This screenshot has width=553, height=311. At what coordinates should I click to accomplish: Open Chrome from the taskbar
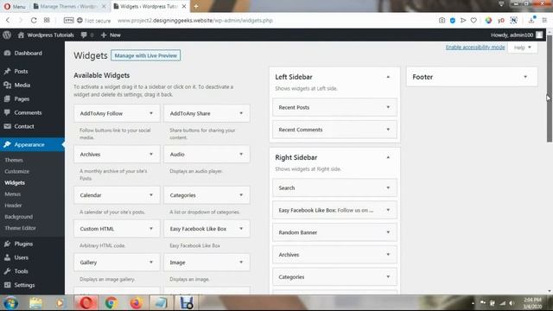click(111, 303)
